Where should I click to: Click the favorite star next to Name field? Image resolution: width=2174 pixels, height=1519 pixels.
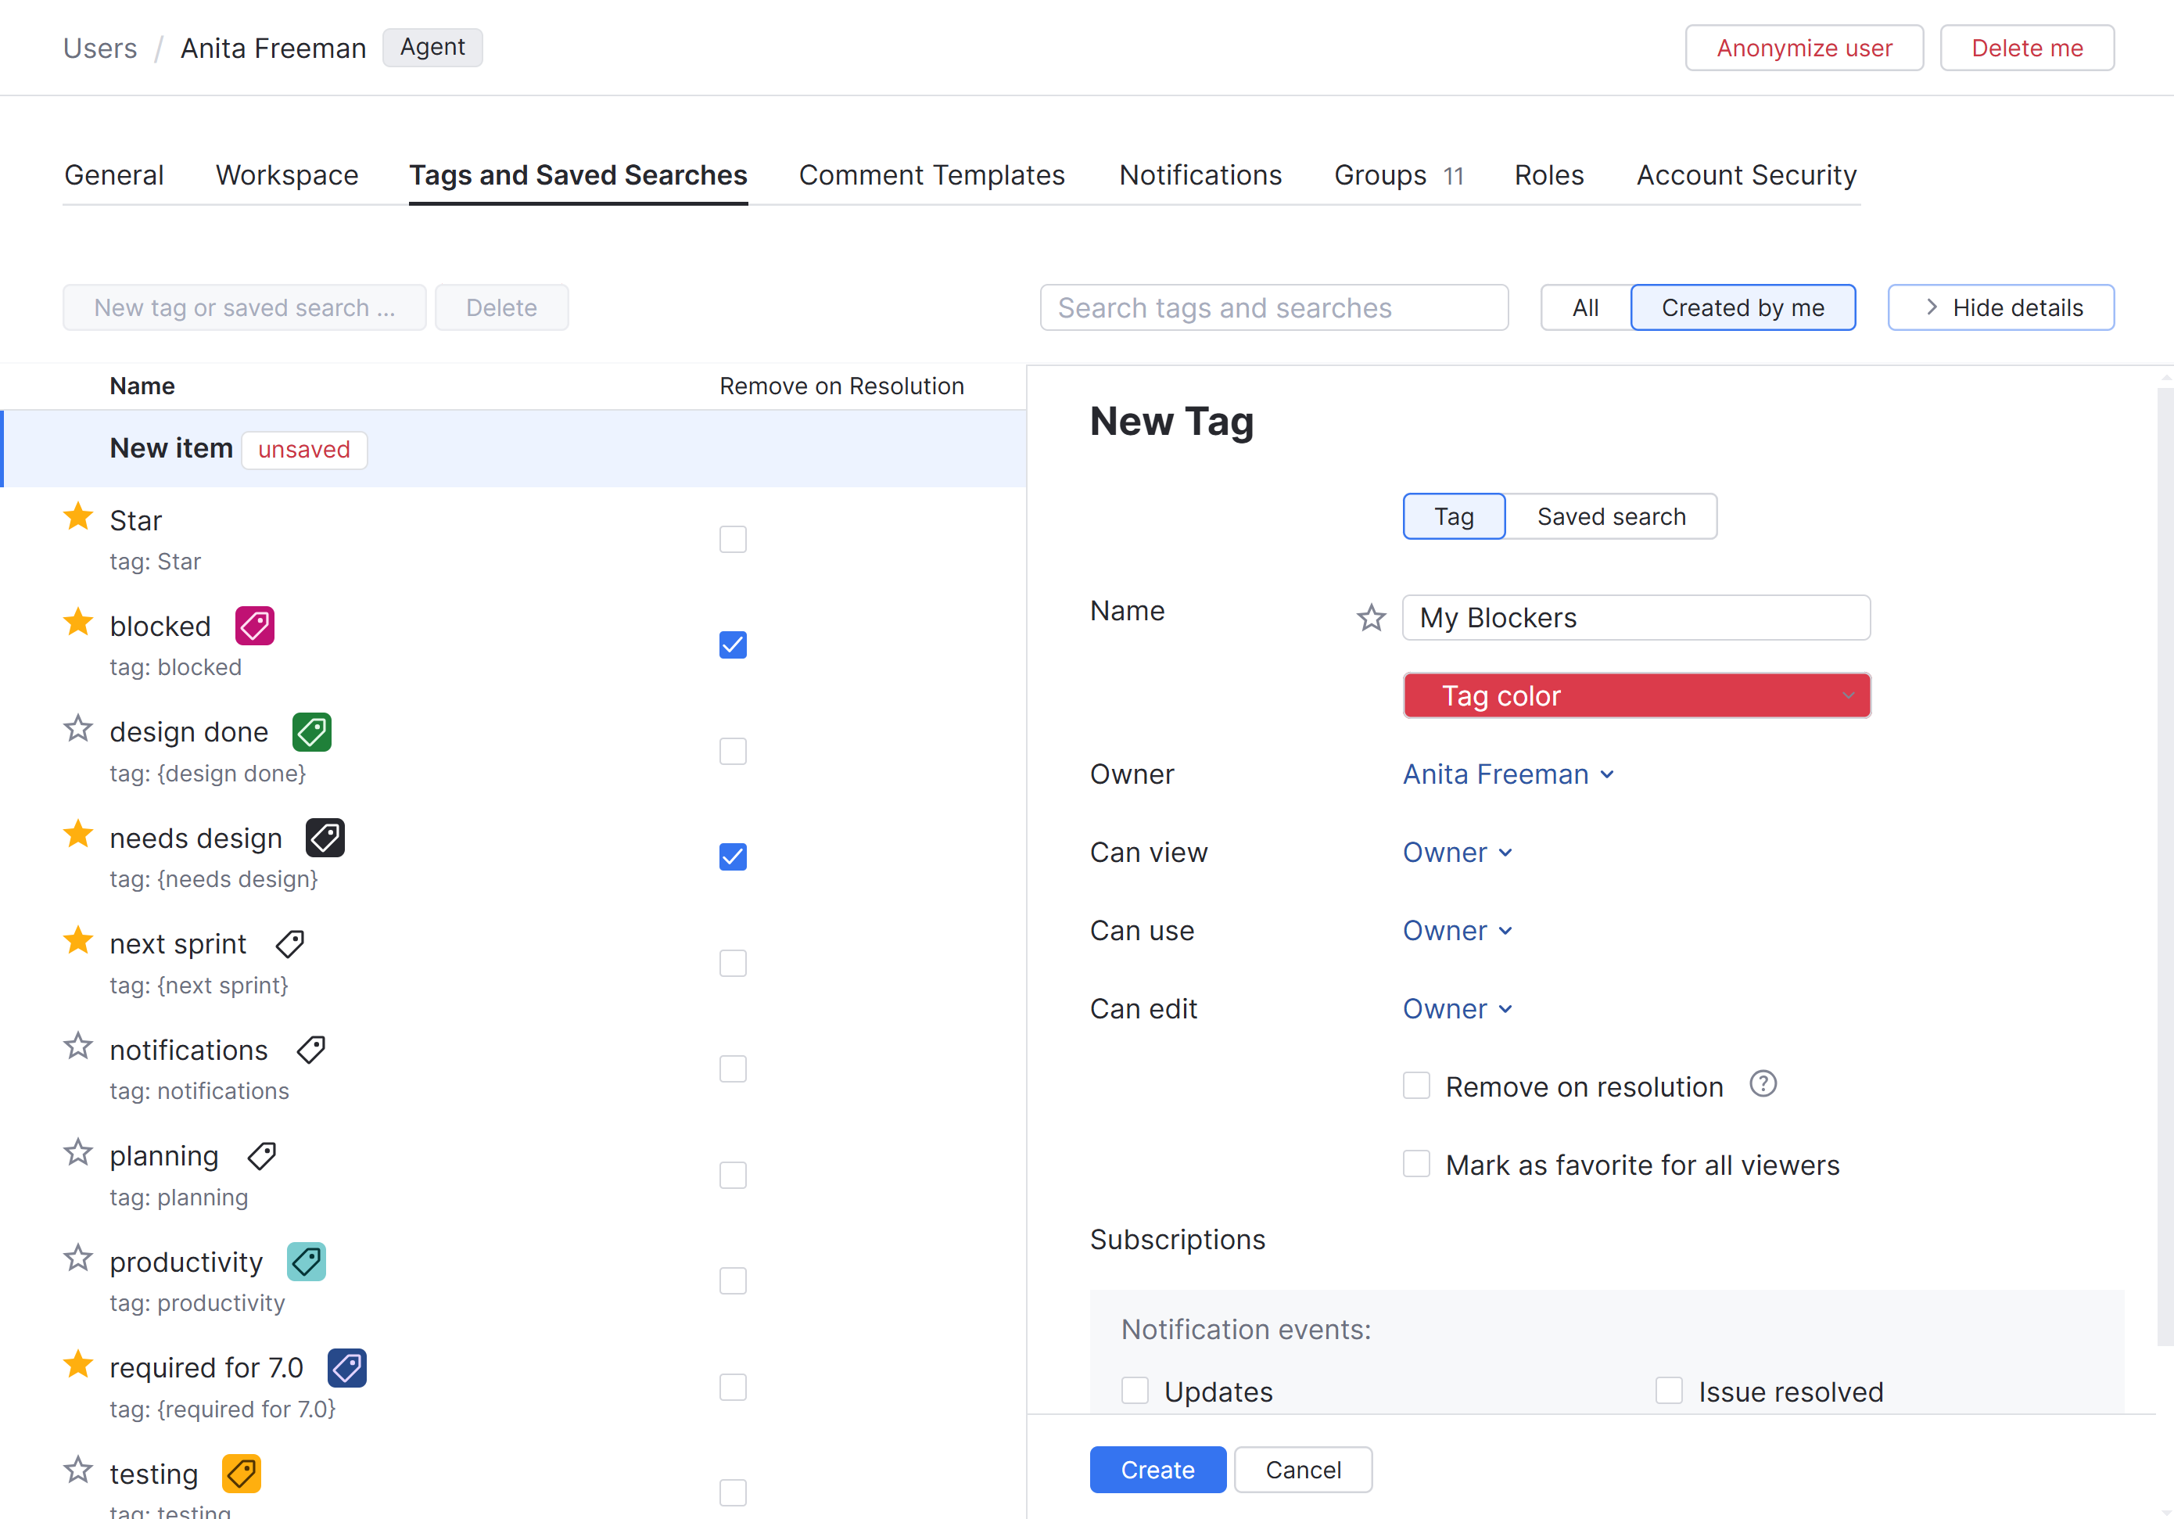click(x=1370, y=619)
